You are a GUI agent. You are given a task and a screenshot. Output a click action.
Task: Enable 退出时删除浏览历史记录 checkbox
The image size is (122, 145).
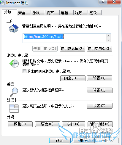pos(24,71)
